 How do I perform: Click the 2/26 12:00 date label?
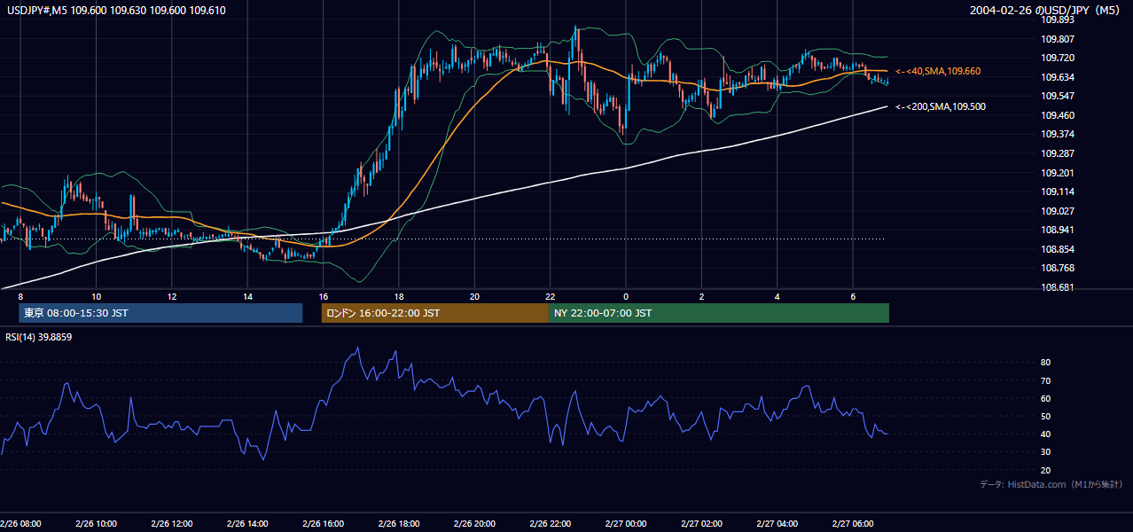172,523
